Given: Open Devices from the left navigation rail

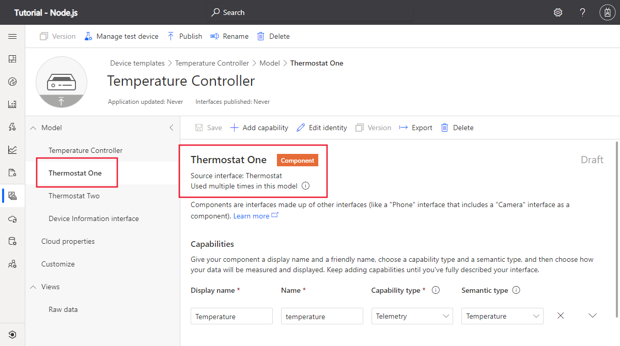Looking at the screenshot, I should [13, 81].
